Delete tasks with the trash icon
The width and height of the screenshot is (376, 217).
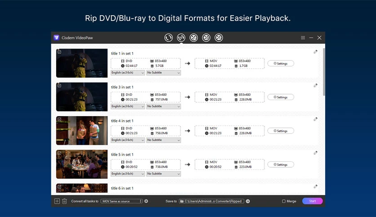[x=64, y=201]
